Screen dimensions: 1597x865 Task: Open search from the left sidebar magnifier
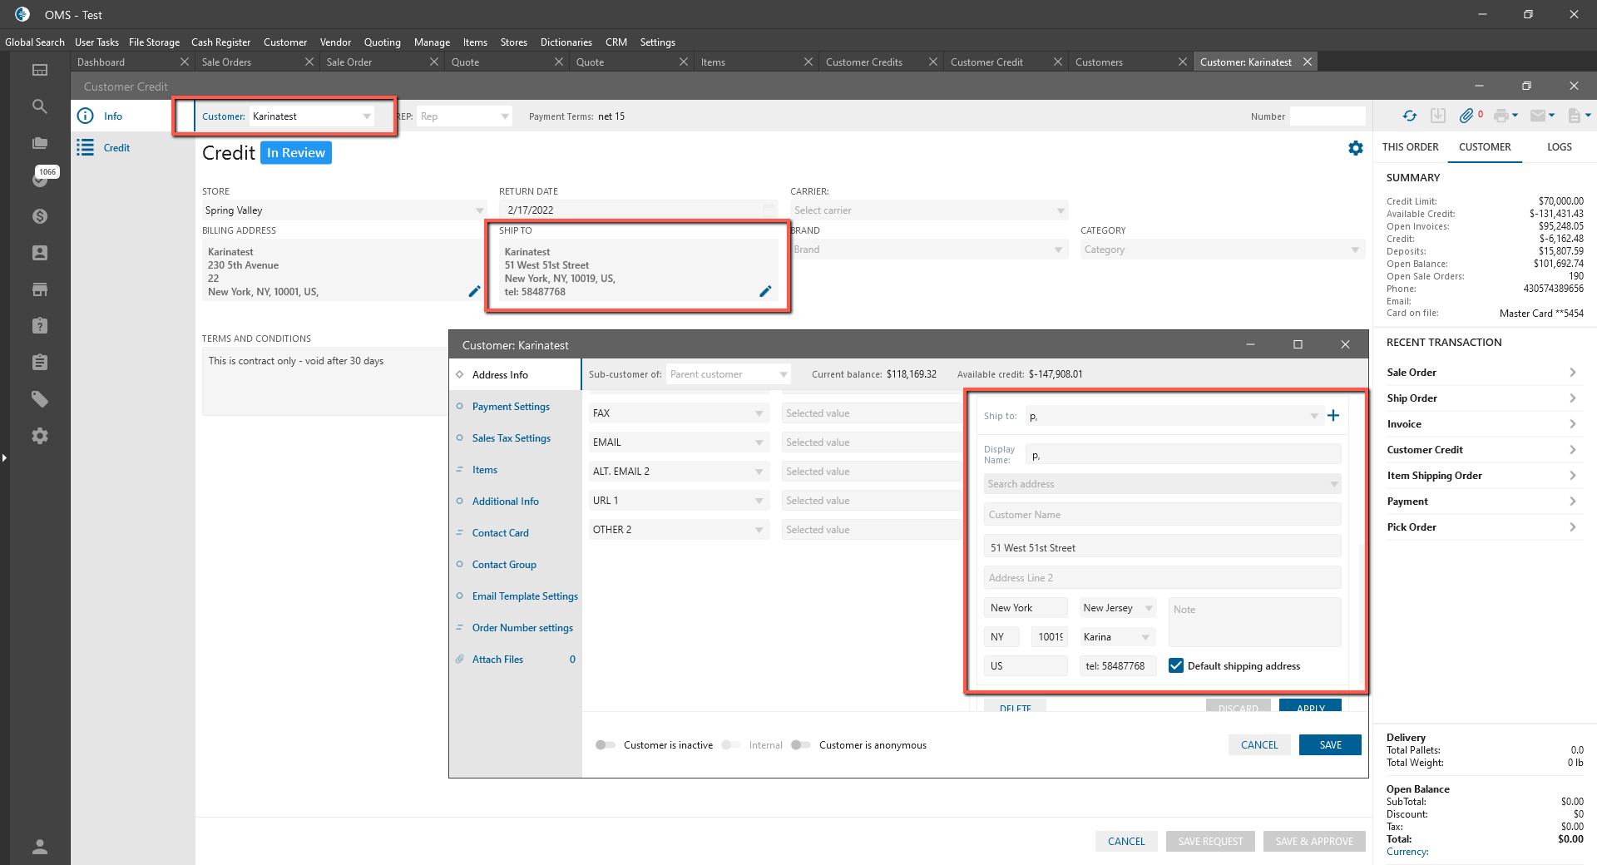(39, 106)
